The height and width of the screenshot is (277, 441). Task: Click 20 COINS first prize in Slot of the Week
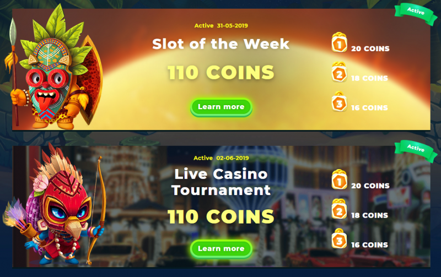(370, 48)
